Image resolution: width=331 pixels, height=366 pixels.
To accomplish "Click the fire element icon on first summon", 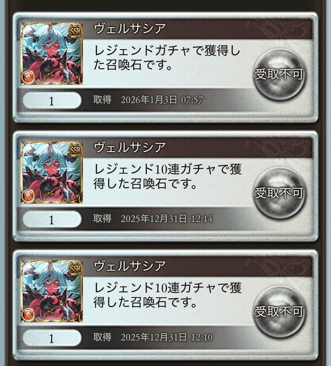I will [x=28, y=77].
